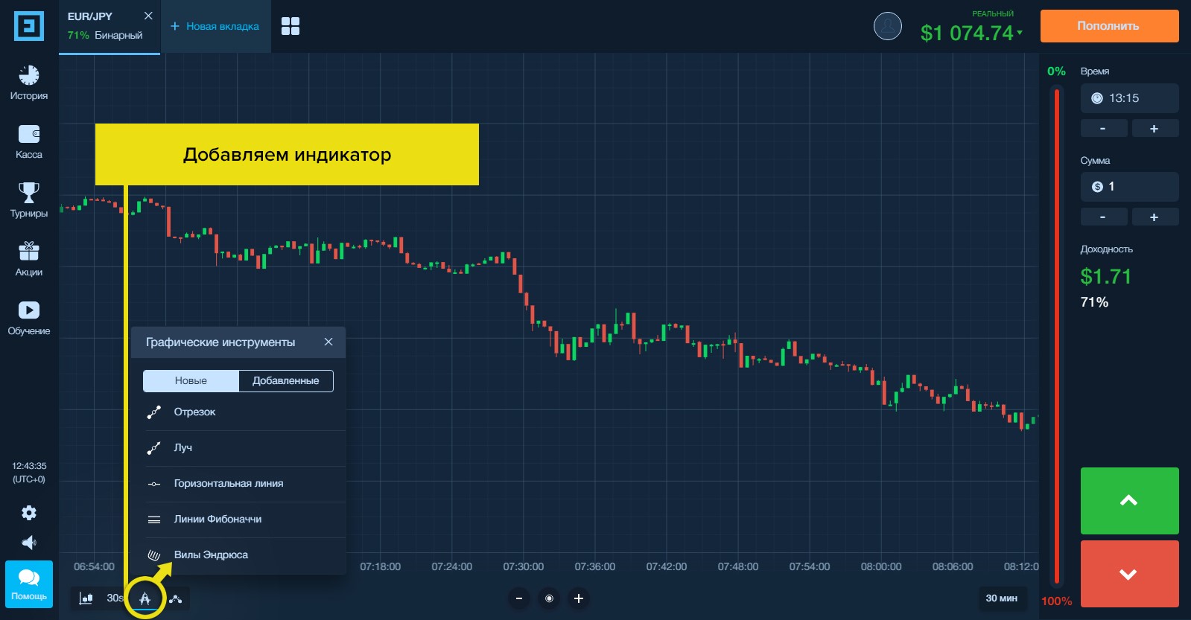
Task: Mute sound with the speaker icon
Action: pos(29,543)
